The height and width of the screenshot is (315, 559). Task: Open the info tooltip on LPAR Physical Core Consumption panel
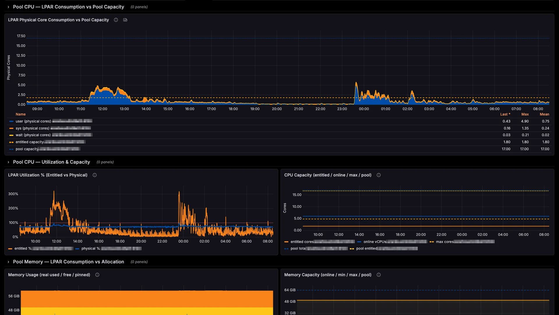[x=116, y=20]
